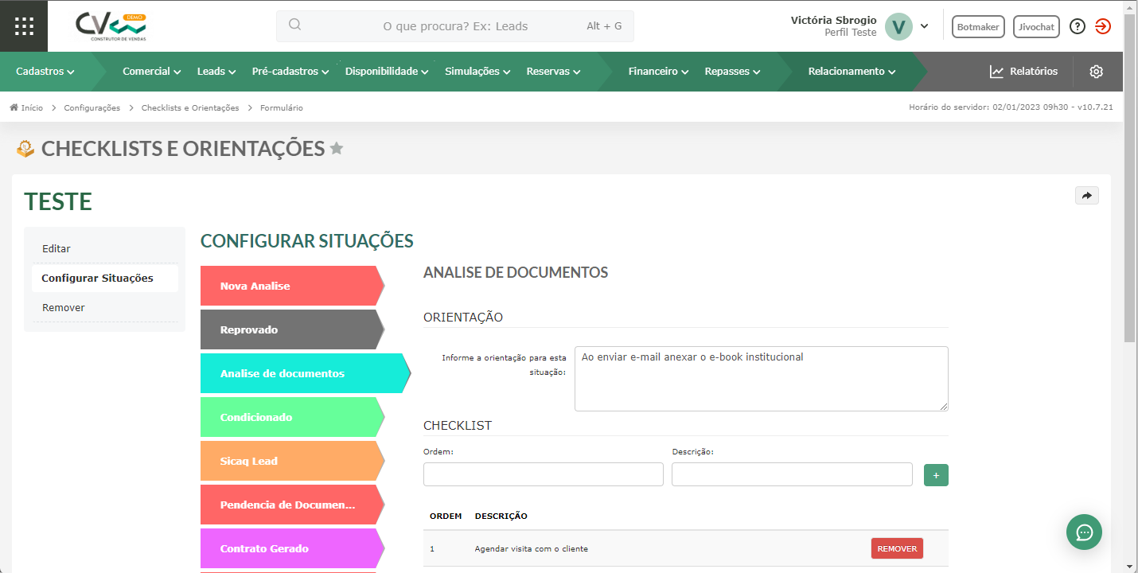Click the CV Construtor de Vendas logo
Viewport: 1138px width, 573px height.
point(111,26)
